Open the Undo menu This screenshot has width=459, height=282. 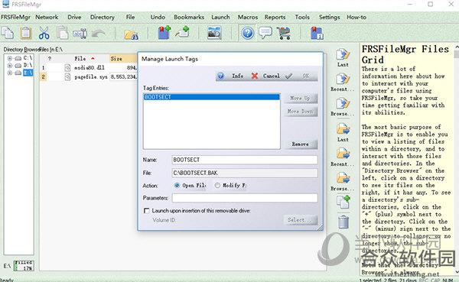[x=158, y=18]
